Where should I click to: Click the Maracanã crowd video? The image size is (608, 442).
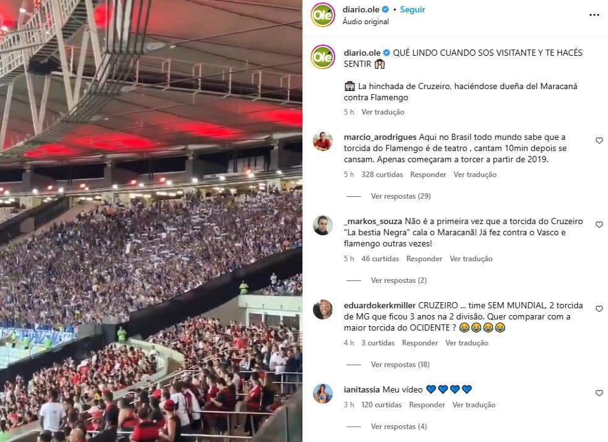tap(151, 221)
